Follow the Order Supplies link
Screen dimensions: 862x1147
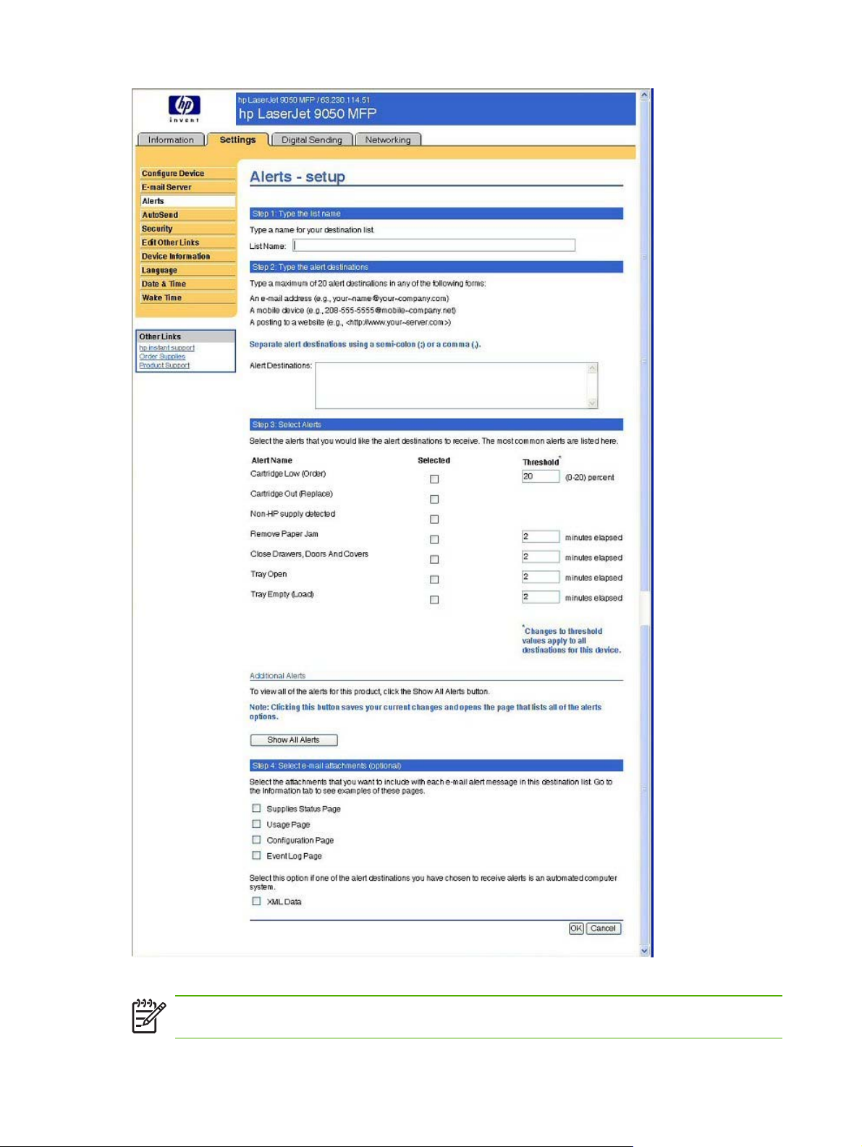pos(162,357)
